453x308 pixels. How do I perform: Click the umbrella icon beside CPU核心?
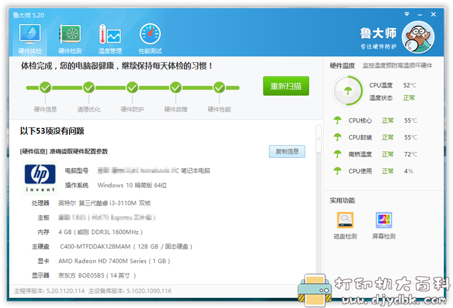click(x=337, y=120)
